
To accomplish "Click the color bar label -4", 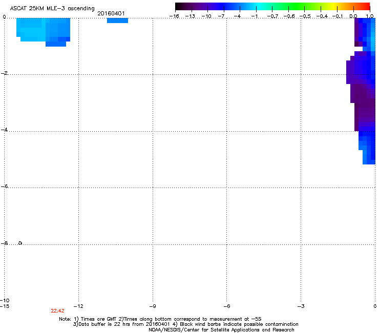I will click(237, 16).
